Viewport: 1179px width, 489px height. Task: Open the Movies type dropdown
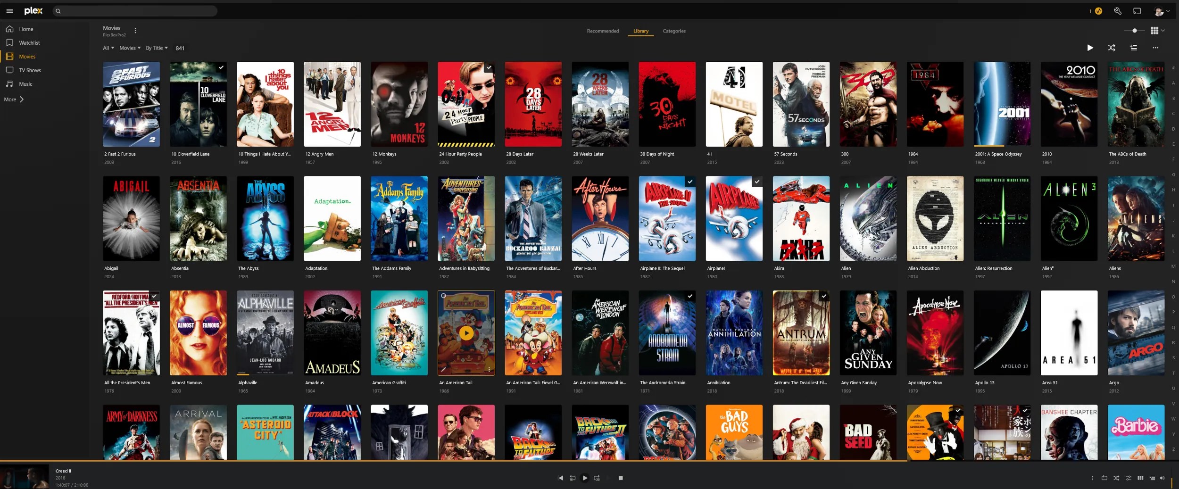130,48
